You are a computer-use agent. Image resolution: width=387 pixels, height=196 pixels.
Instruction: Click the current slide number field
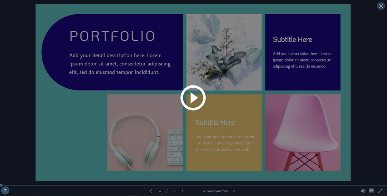[x=160, y=191]
